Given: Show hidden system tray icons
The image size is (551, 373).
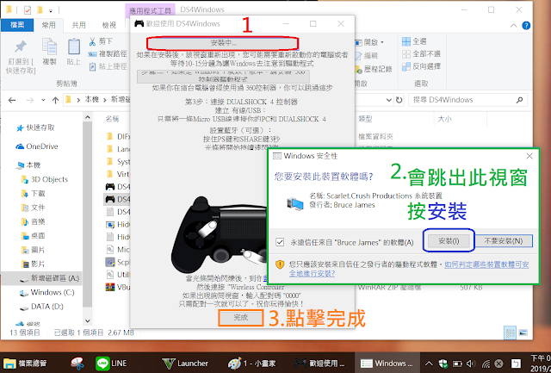Looking at the screenshot, I should point(429,364).
